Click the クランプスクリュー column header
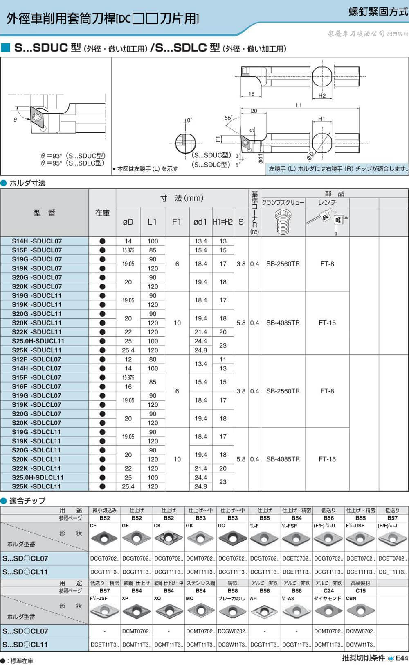 tap(283, 202)
